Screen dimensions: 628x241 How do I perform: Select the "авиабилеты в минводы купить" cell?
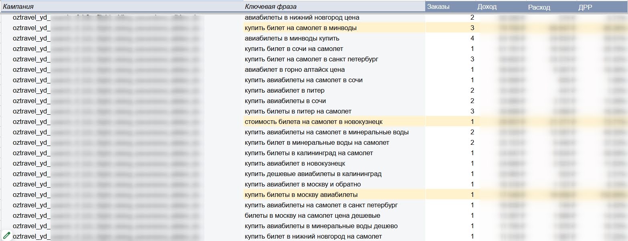tap(292, 38)
